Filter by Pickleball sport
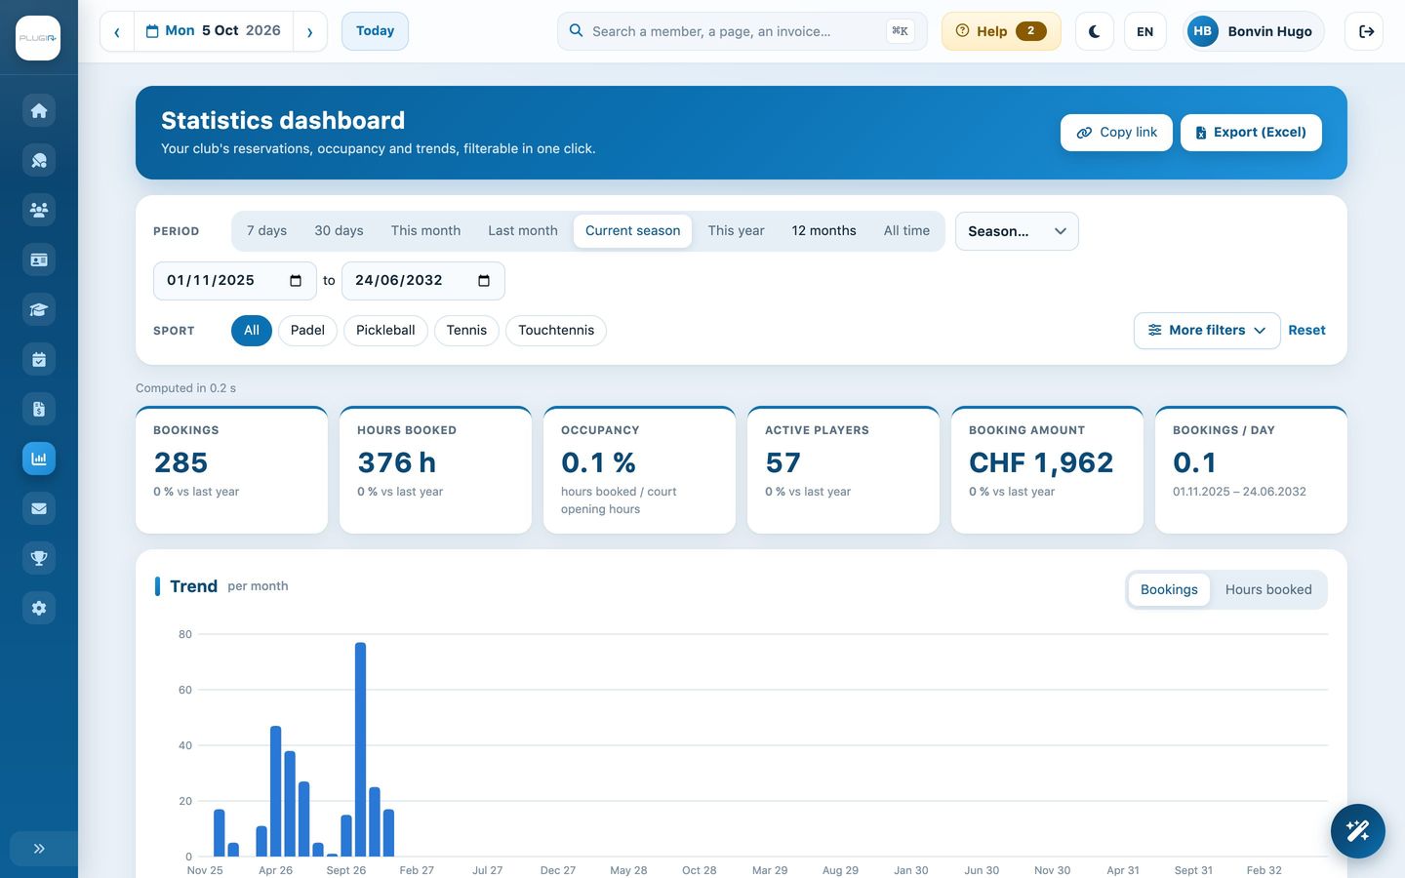This screenshot has height=878, width=1405. (x=385, y=331)
